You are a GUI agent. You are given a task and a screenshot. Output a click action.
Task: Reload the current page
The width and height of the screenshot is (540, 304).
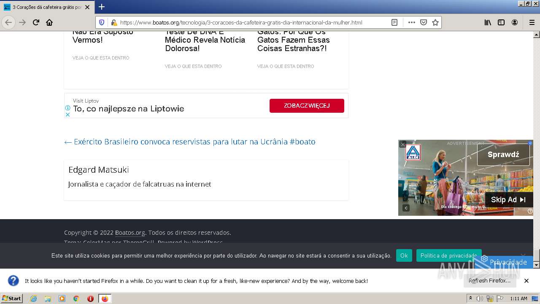click(x=36, y=22)
